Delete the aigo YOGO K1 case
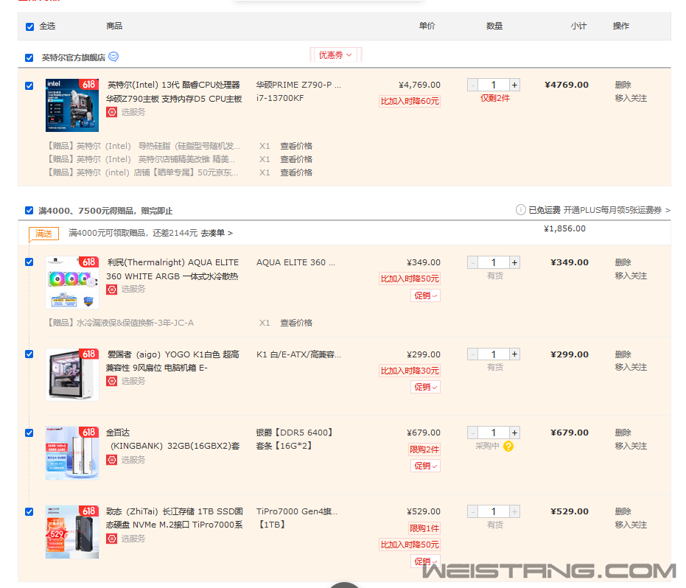686x588 pixels. (x=623, y=354)
